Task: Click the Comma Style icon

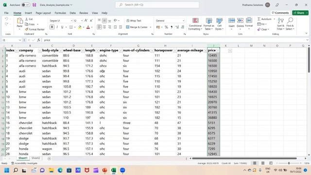Action: coord(172,27)
